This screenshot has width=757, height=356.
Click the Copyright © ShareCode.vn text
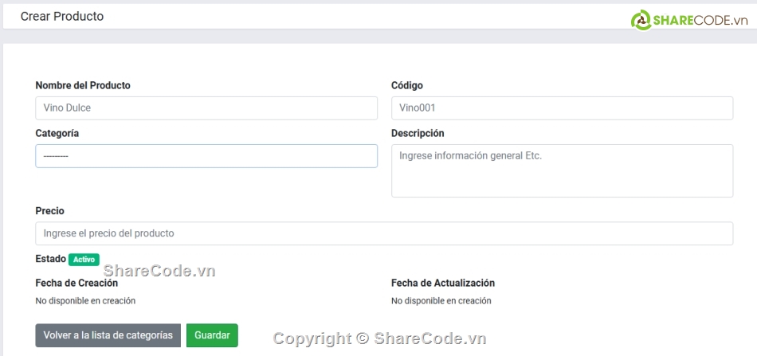[x=379, y=338]
